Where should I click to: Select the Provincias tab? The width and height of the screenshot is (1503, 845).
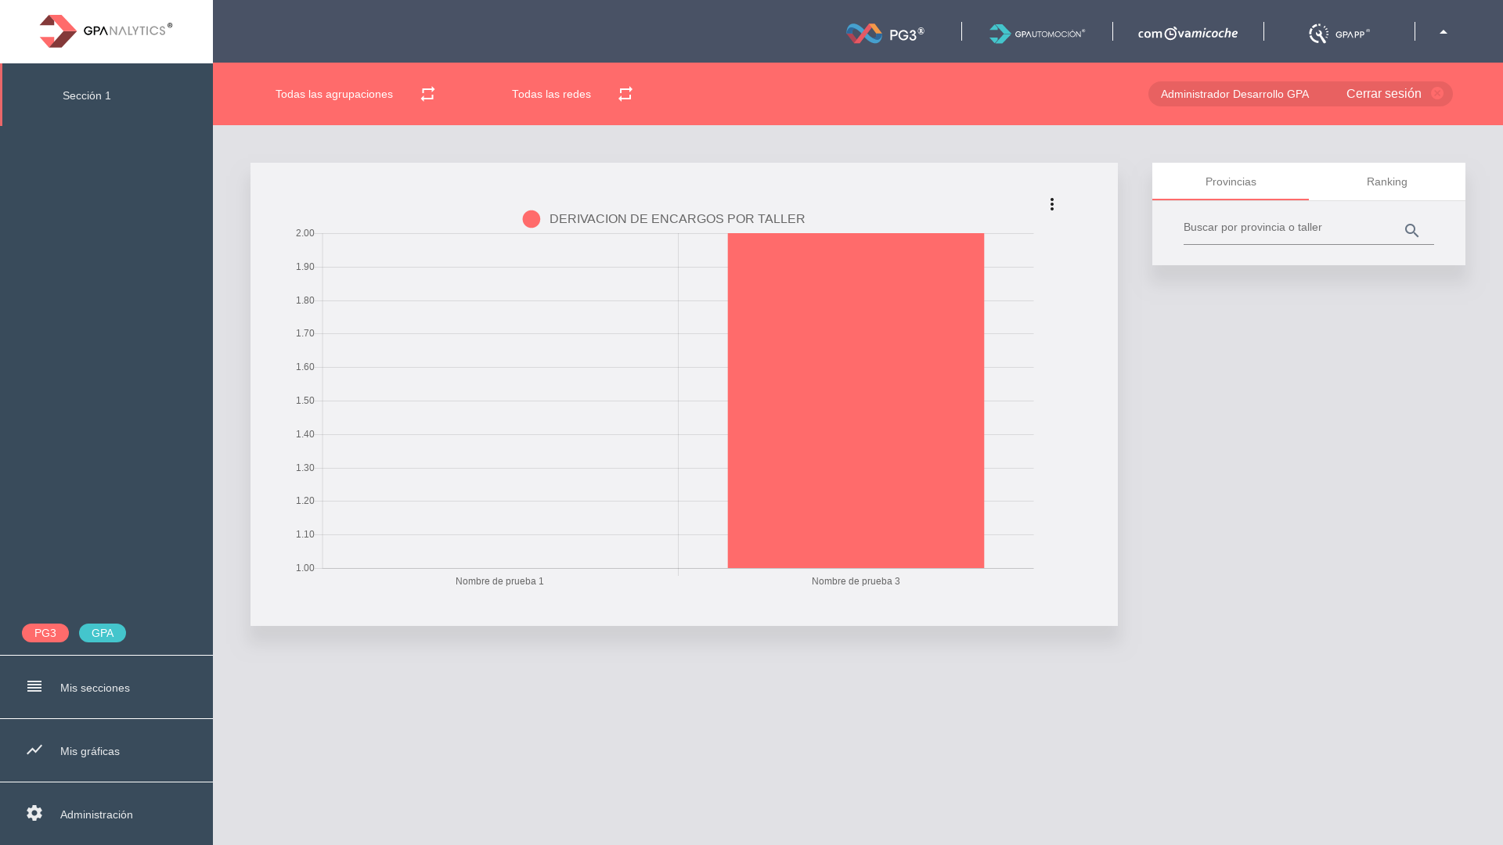(1231, 182)
